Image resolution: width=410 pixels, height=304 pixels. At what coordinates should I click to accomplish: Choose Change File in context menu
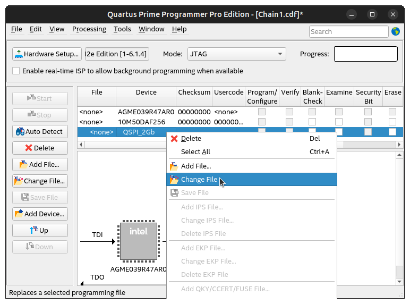coord(199,180)
